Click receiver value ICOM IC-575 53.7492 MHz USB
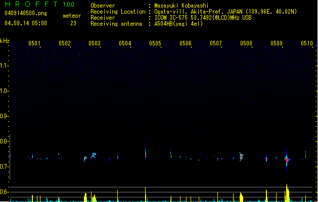318x202 pixels. tap(203, 18)
